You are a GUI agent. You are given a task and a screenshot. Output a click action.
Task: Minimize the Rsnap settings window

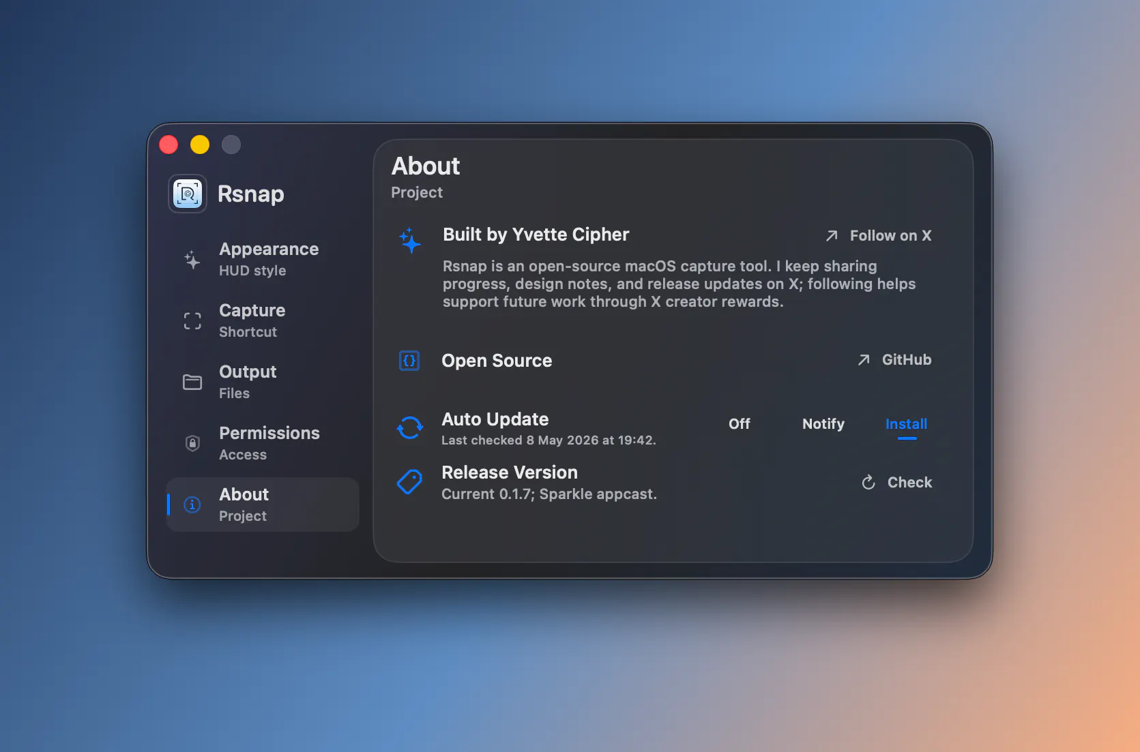pos(200,145)
